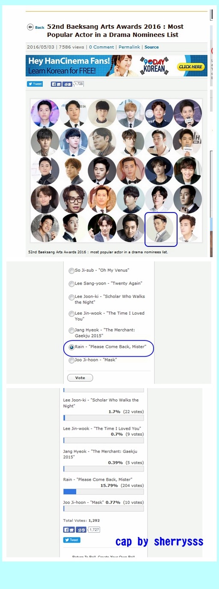Click the Back arrow icon
219x589 pixels.
[30, 27]
